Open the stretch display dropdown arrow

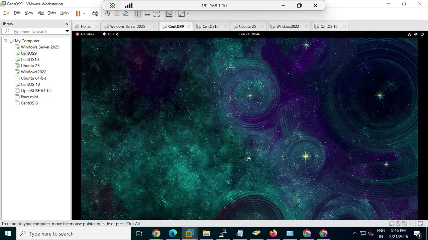point(188,14)
